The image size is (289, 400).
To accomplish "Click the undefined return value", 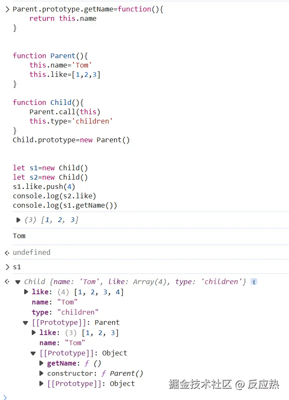I will pos(32,252).
